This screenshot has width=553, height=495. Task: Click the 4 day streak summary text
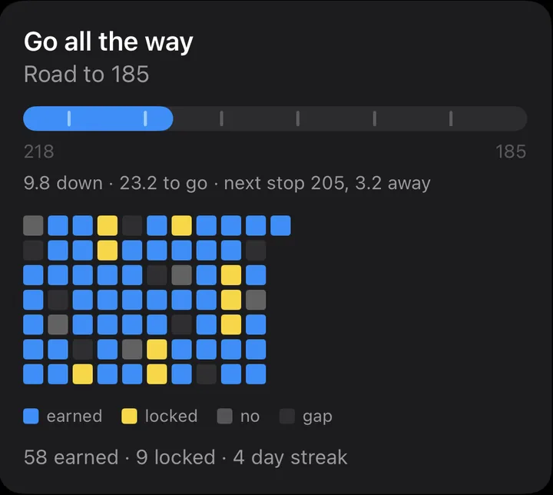pyautogui.click(x=290, y=457)
